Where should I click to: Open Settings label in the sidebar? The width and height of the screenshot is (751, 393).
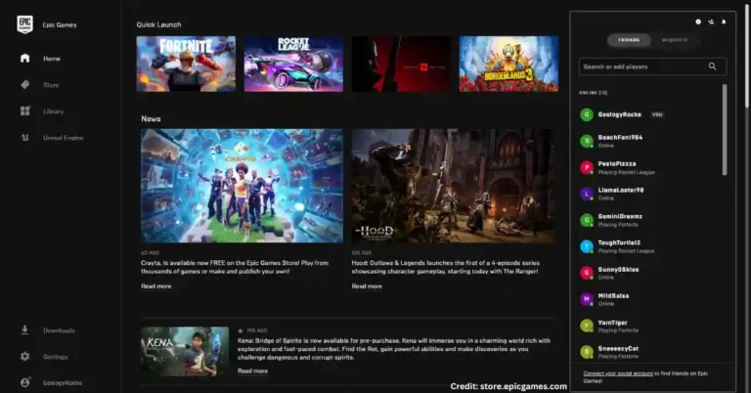55,357
